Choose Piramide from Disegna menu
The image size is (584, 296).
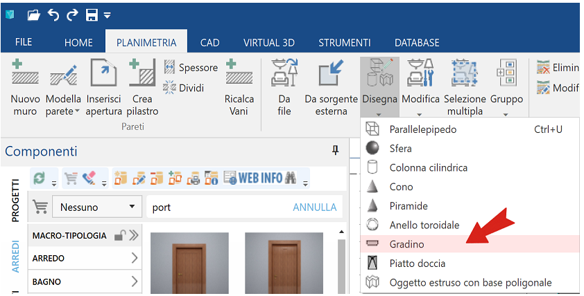pos(470,206)
